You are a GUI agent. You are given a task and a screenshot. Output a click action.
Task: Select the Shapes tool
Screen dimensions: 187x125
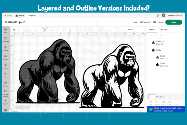[x=5, y=57]
